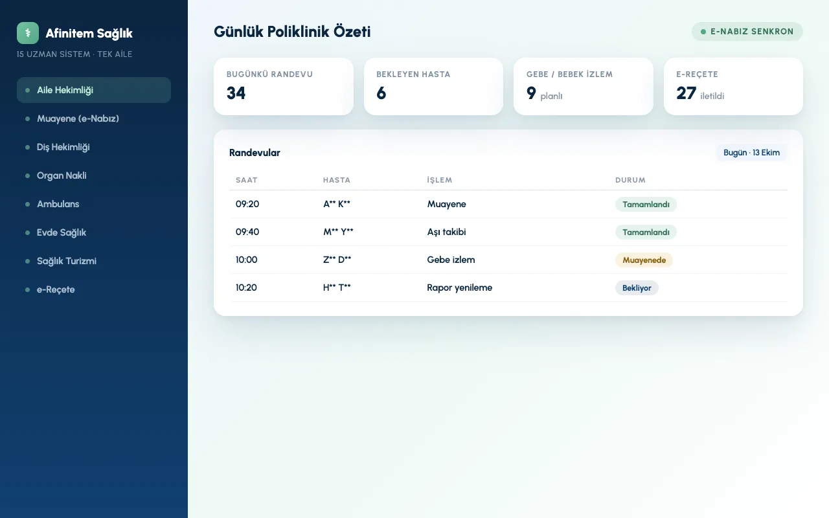This screenshot has width=829, height=518.
Task: Select the 09:40 appointment time
Action: [x=247, y=232]
